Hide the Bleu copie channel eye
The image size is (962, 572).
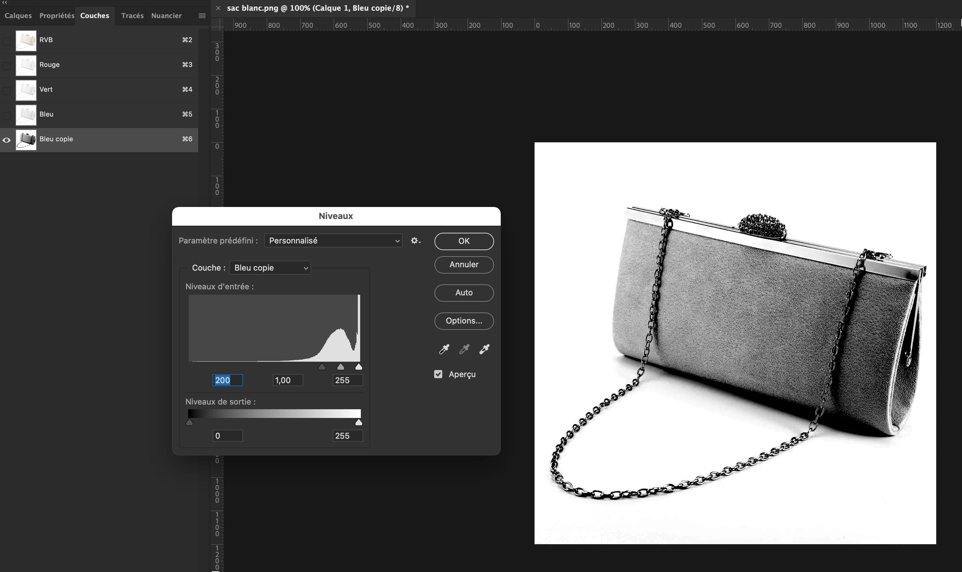7,140
